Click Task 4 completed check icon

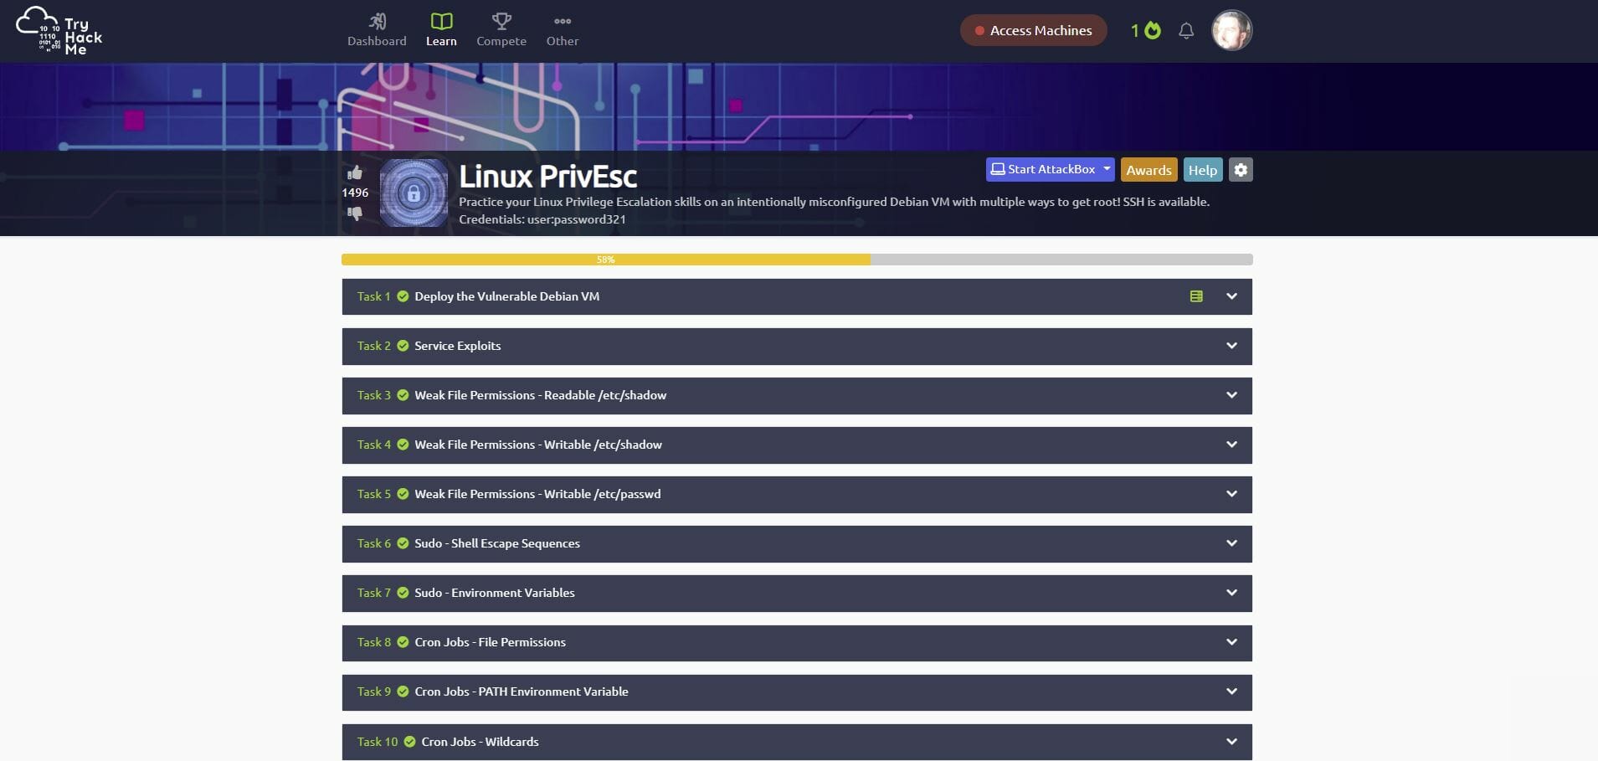click(403, 445)
